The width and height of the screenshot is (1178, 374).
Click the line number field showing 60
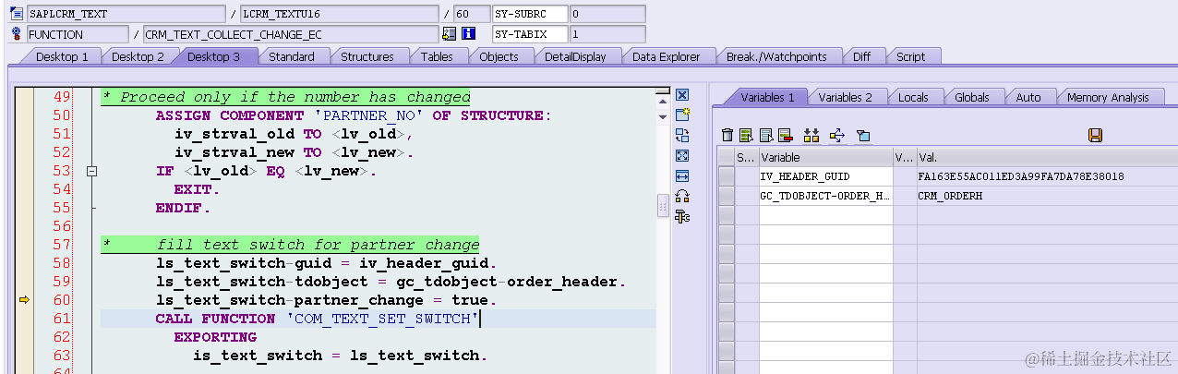[472, 15]
